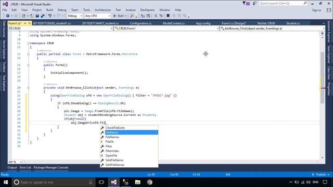333x187 pixels.
Task: Switch to the Form1.cs [Design] tab
Action: tap(234, 23)
